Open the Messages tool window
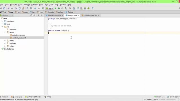 (16, 97)
